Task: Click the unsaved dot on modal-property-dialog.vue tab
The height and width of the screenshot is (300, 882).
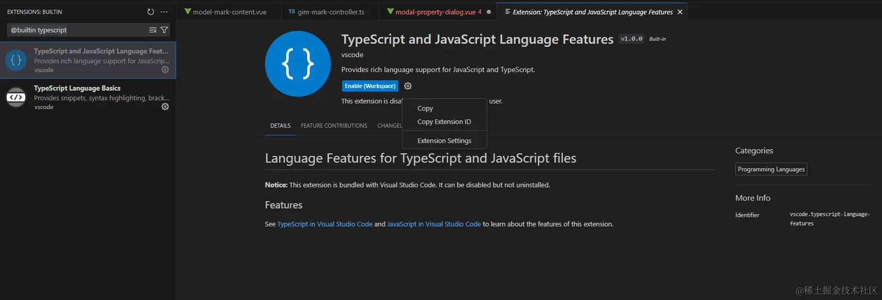Action: [489, 12]
